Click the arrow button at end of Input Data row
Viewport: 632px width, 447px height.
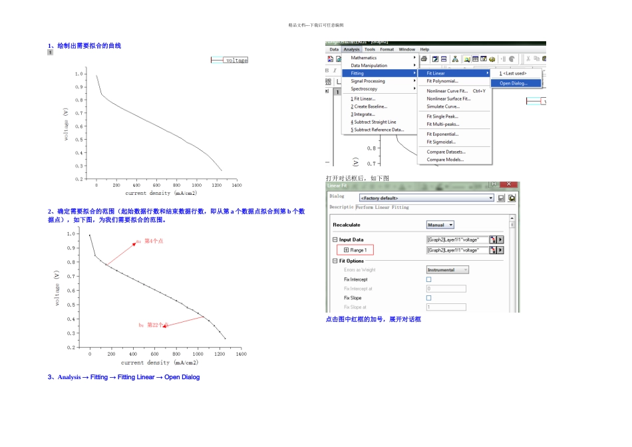pos(500,239)
